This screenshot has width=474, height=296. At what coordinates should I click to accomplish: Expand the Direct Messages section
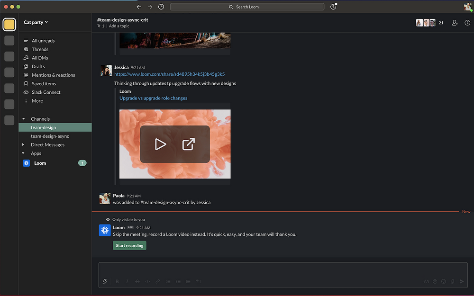(x=23, y=144)
